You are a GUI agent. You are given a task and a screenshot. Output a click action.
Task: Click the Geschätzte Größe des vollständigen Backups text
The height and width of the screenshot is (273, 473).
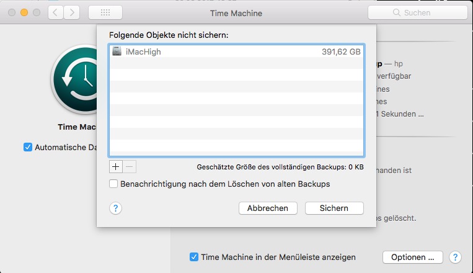tap(280, 167)
